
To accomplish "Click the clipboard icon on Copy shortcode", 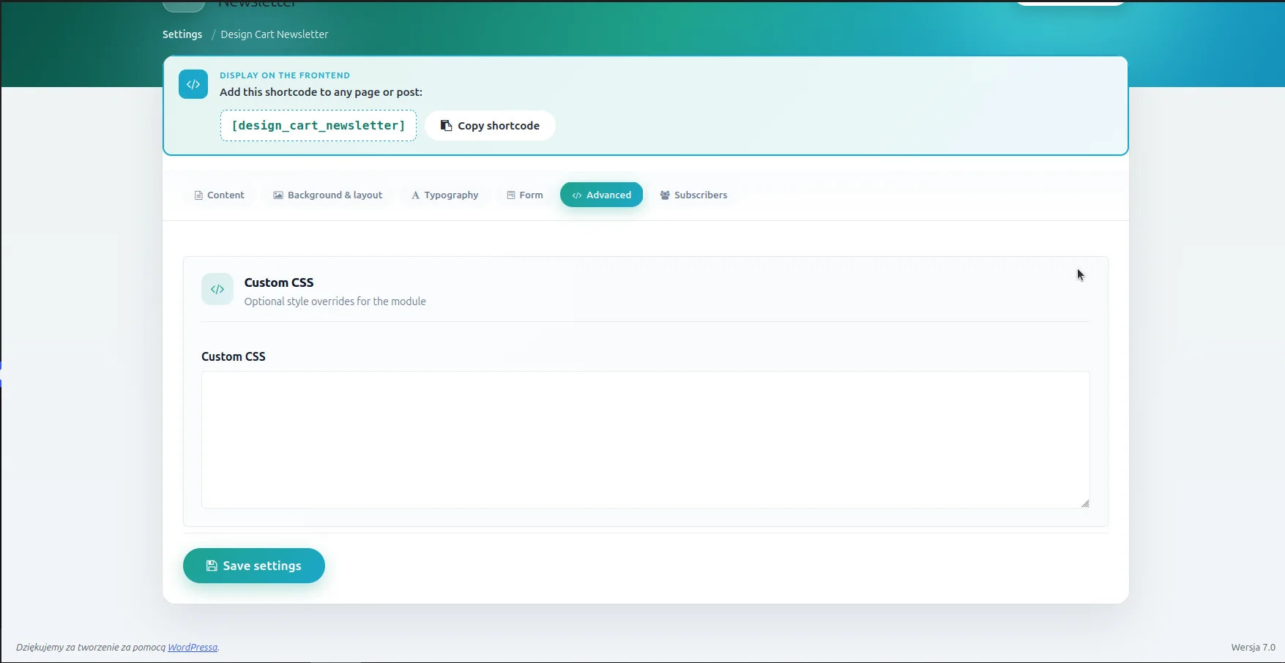I will tap(446, 126).
